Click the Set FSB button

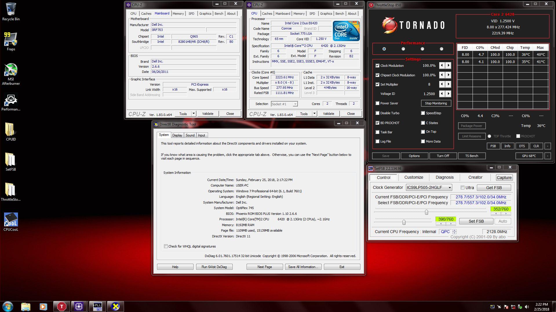coord(476,221)
